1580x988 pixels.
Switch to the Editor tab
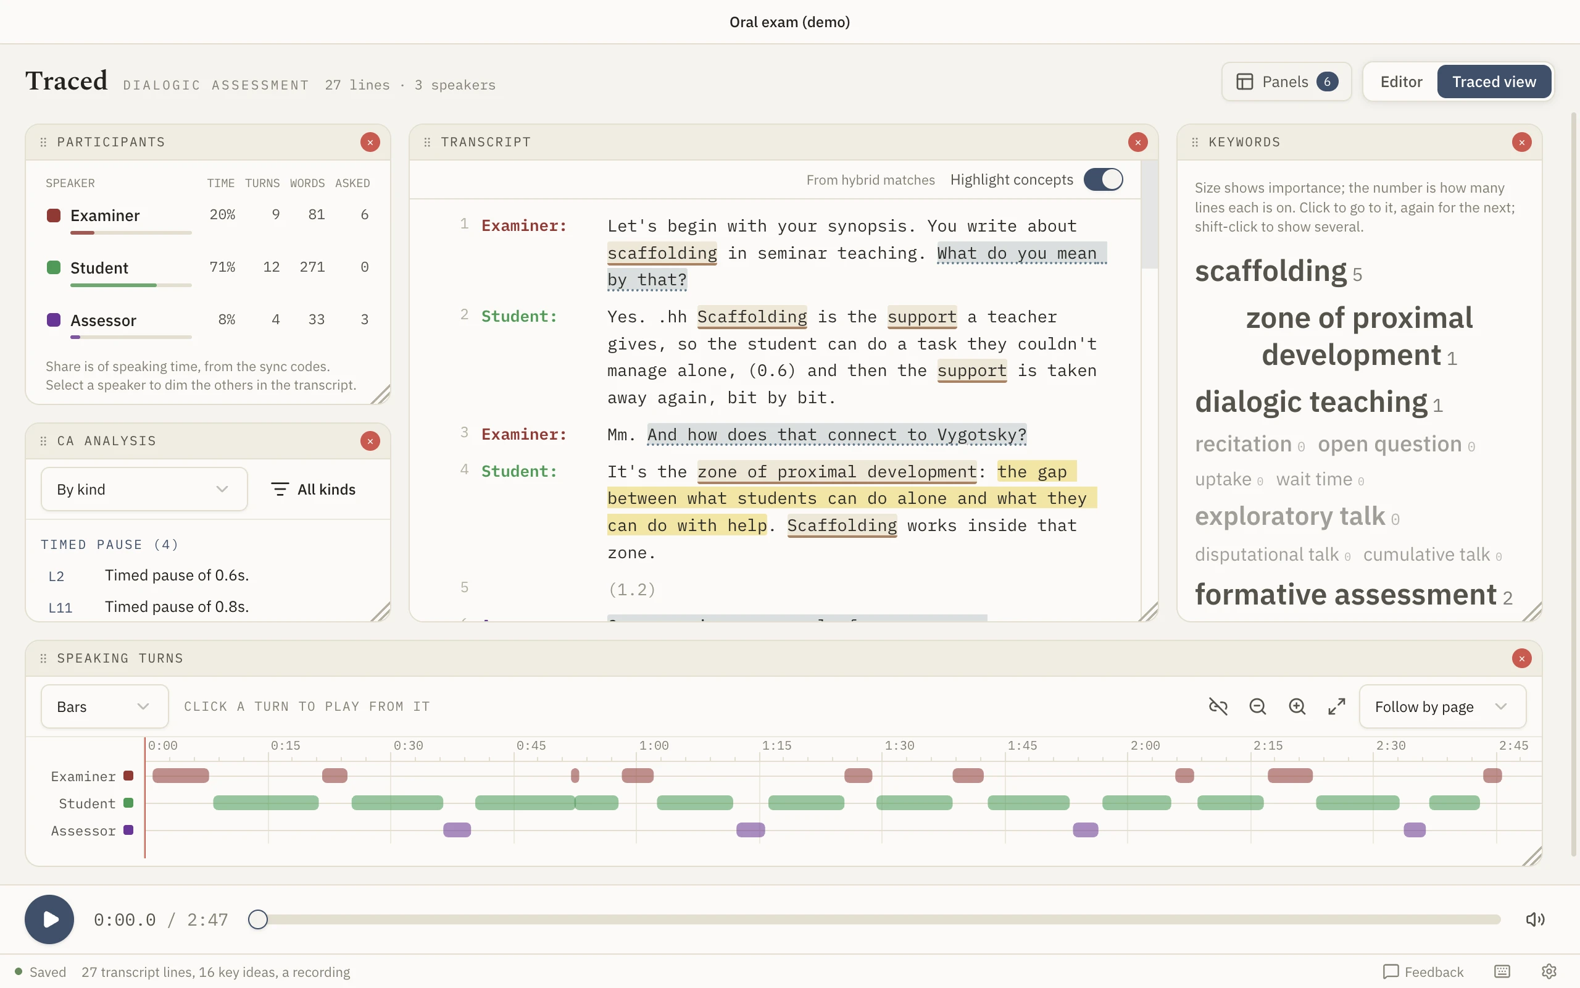point(1401,82)
